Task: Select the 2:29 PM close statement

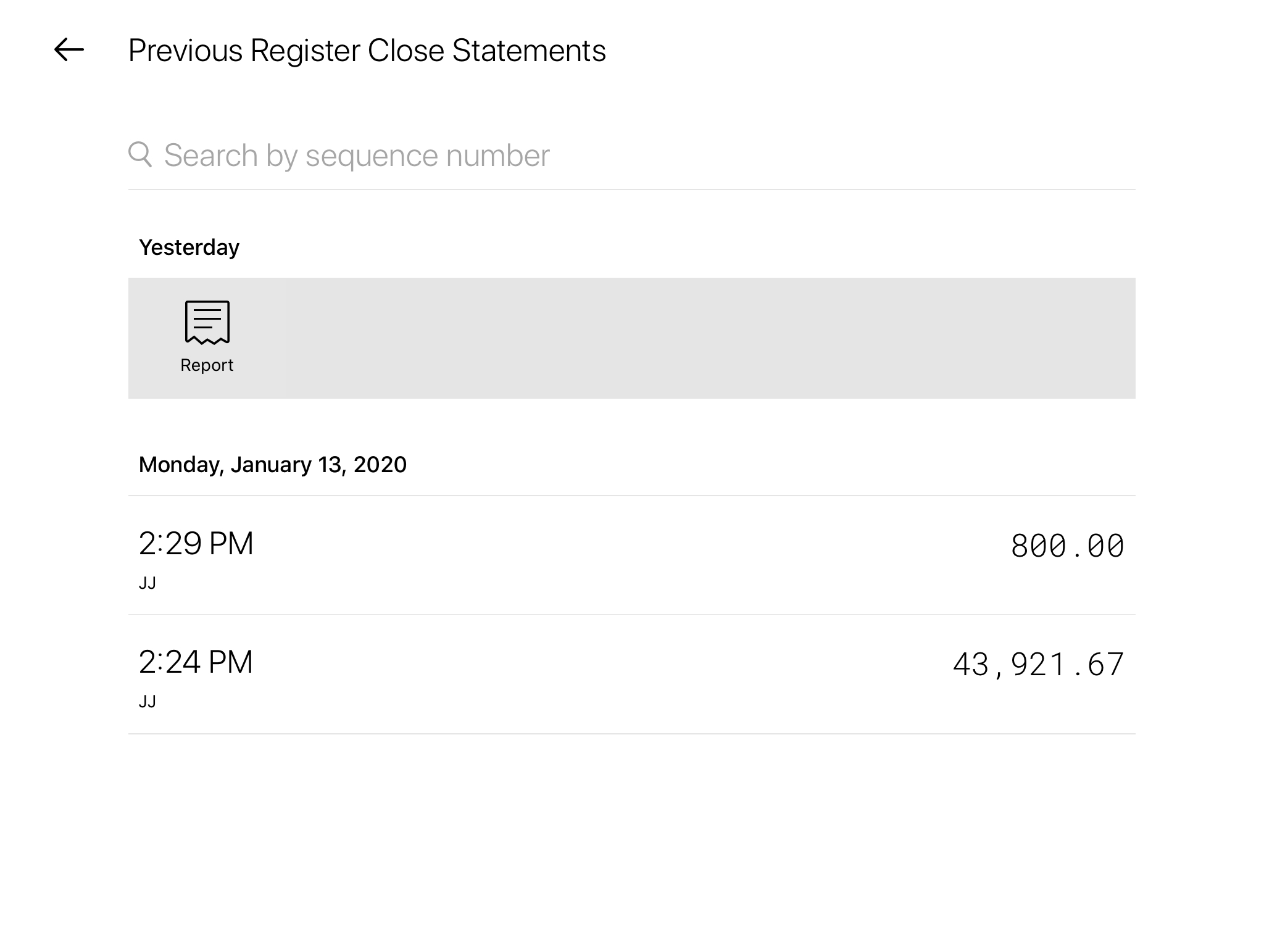Action: click(x=196, y=544)
